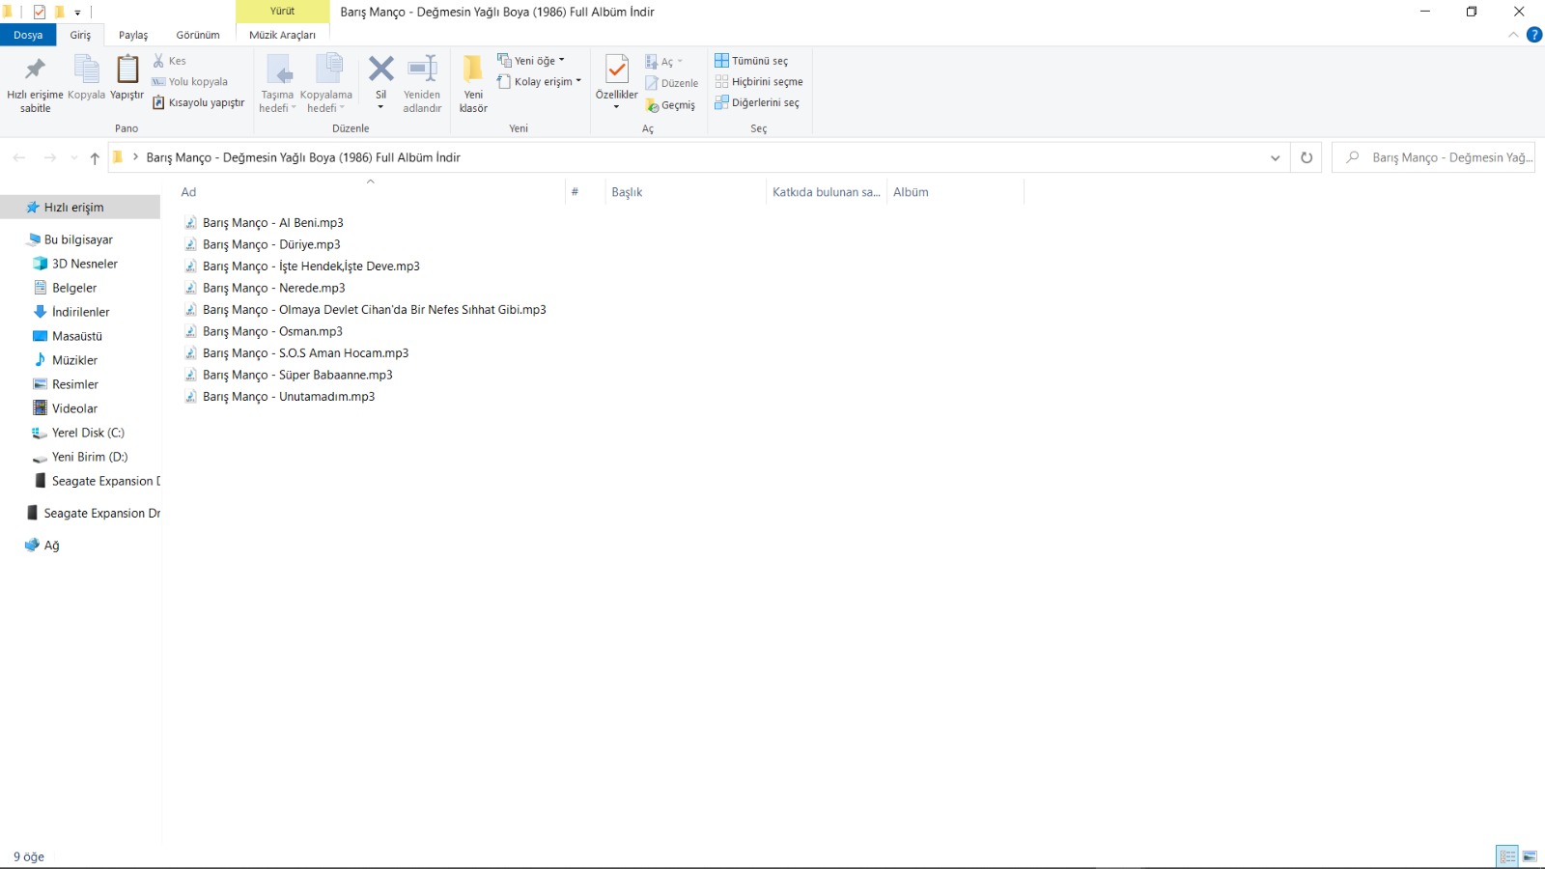Select Barış Manço - Al Beni.mp3
Image resolution: width=1545 pixels, height=869 pixels.
tap(264, 223)
